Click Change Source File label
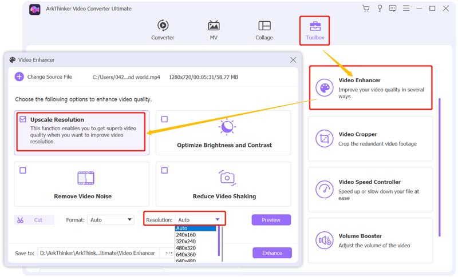Image resolution: width=458 pixels, height=277 pixels. tap(50, 77)
